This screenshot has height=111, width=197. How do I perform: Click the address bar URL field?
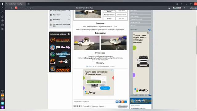[25, 8]
